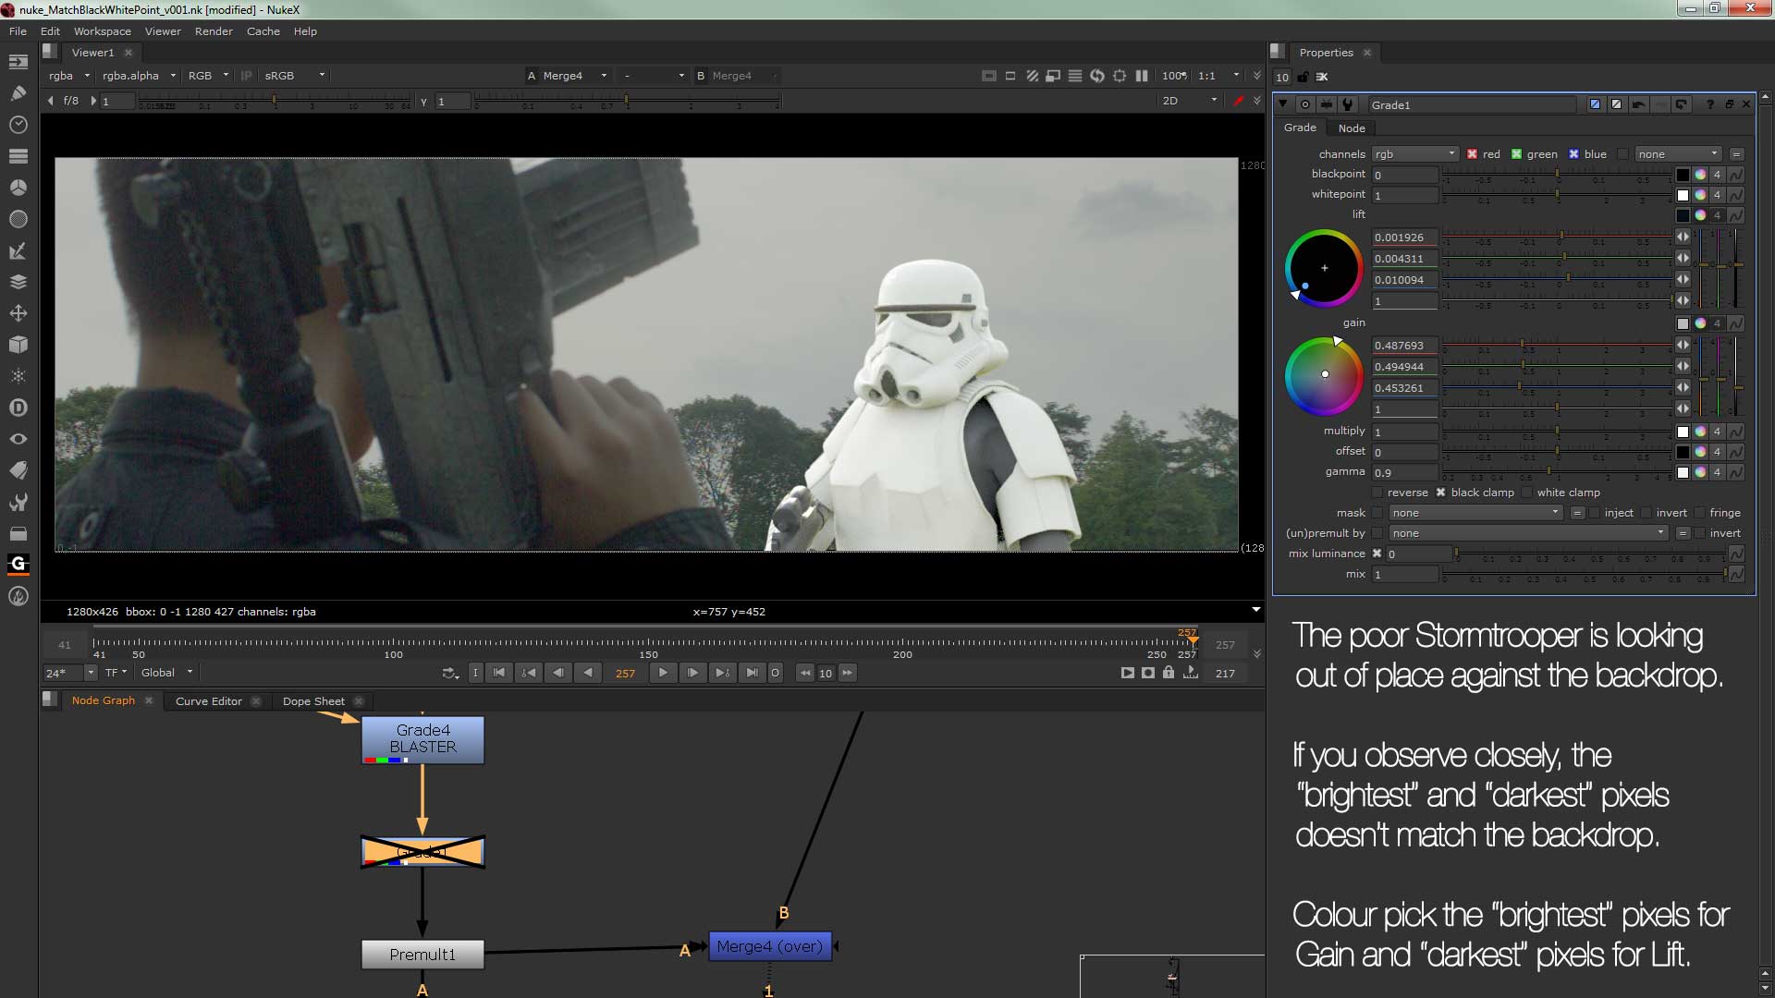
Task: Open the Filter nodes toolbar menu
Action: 18,219
